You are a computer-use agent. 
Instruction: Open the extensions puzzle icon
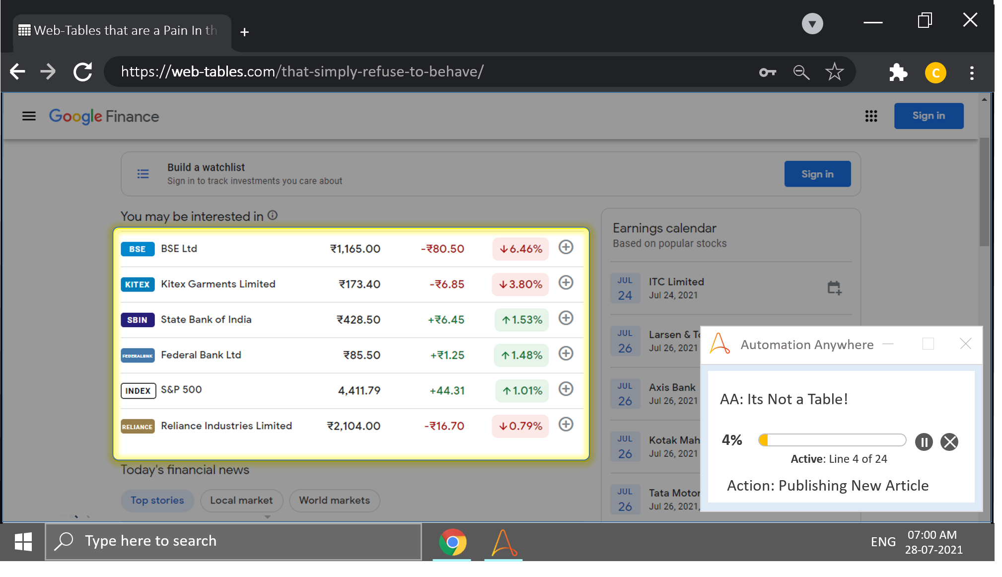click(898, 72)
